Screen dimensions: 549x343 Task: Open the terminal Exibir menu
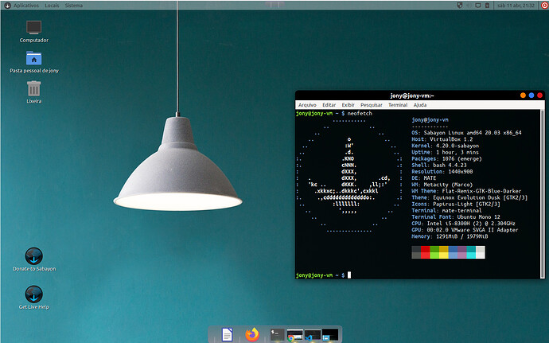348,105
